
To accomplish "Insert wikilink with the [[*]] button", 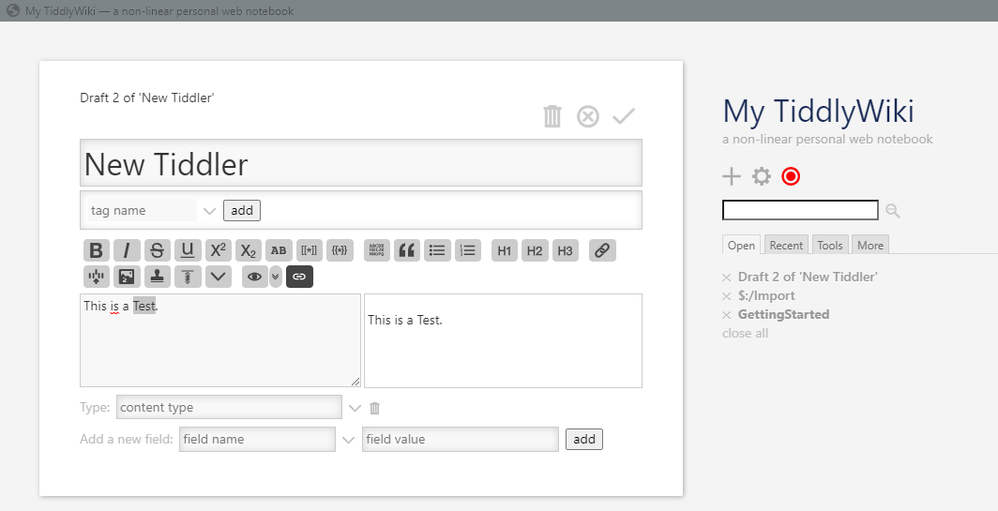I will click(x=310, y=250).
